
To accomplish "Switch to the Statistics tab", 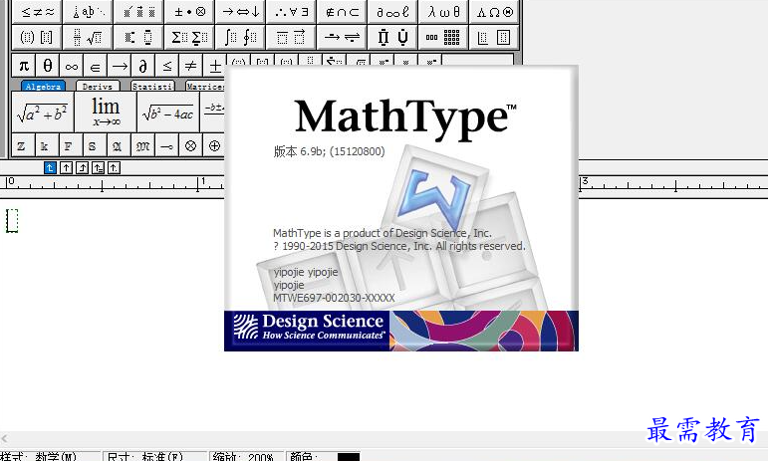I will (x=152, y=87).
